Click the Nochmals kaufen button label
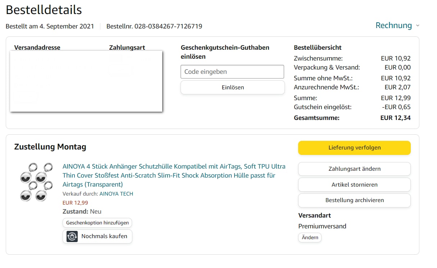 pos(104,237)
